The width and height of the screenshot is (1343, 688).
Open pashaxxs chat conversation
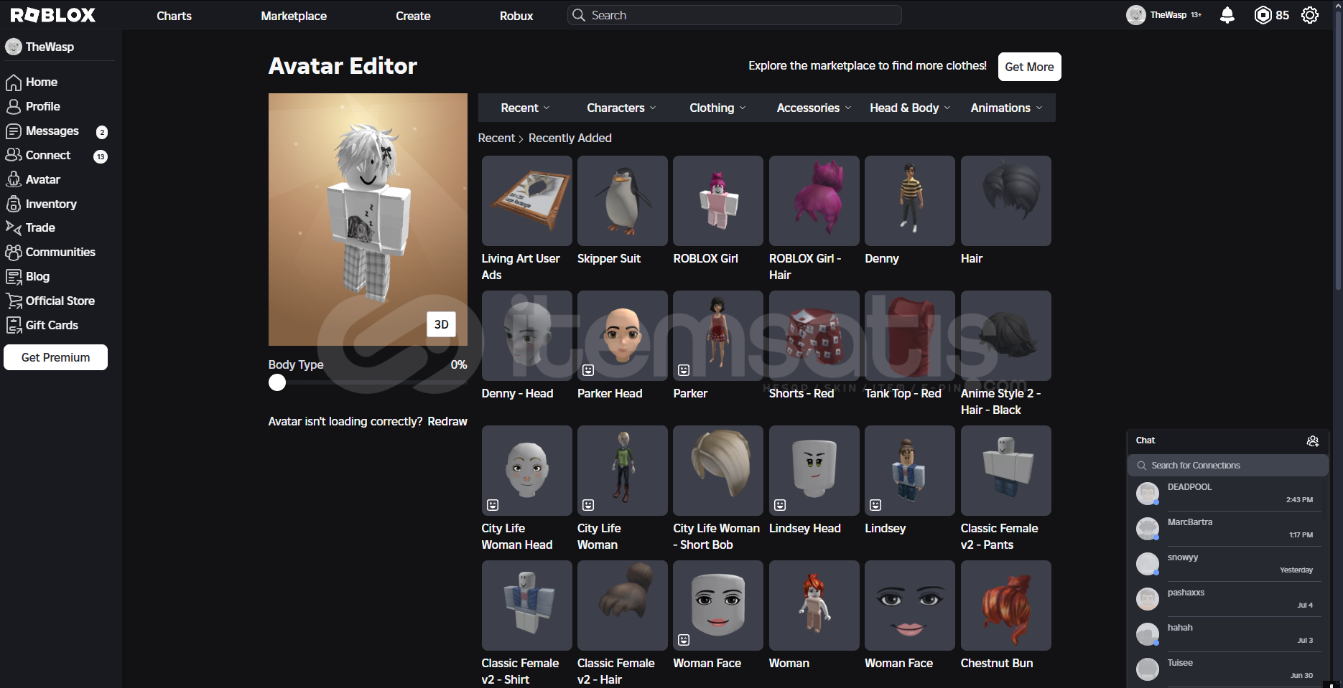(1227, 599)
